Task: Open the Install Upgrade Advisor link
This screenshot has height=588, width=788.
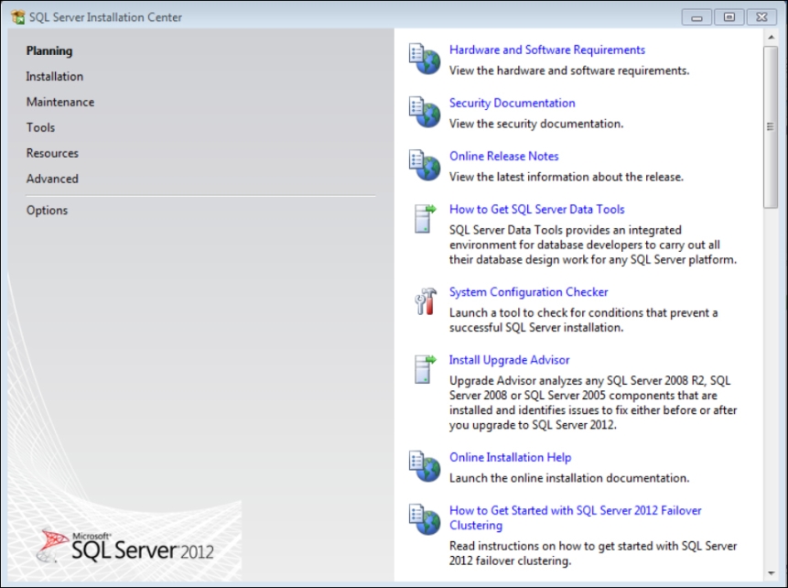Action: point(509,360)
